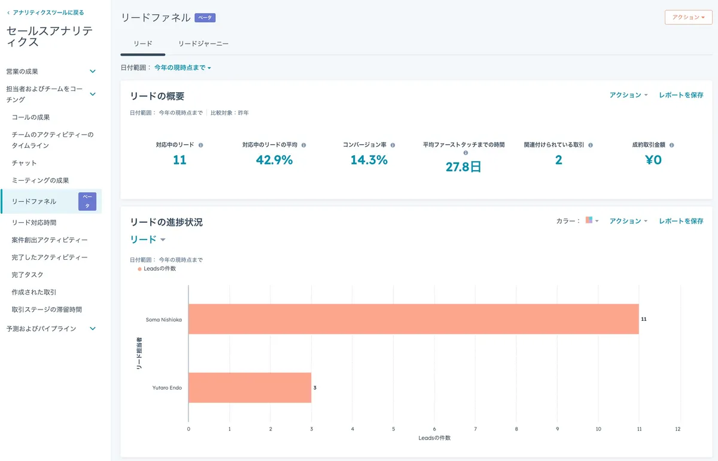Screen dimensions: 718x461
Task: Click the back arrow beside アナリティクスツールに戻る
Action: (x=8, y=12)
